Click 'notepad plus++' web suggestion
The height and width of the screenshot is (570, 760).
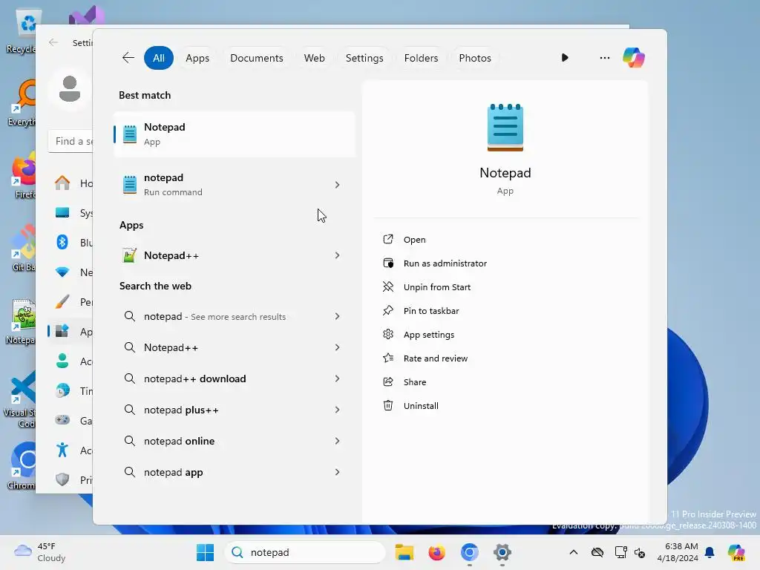(181, 410)
